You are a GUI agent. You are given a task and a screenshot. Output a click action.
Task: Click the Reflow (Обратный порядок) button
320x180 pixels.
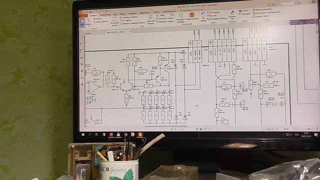point(150,20)
